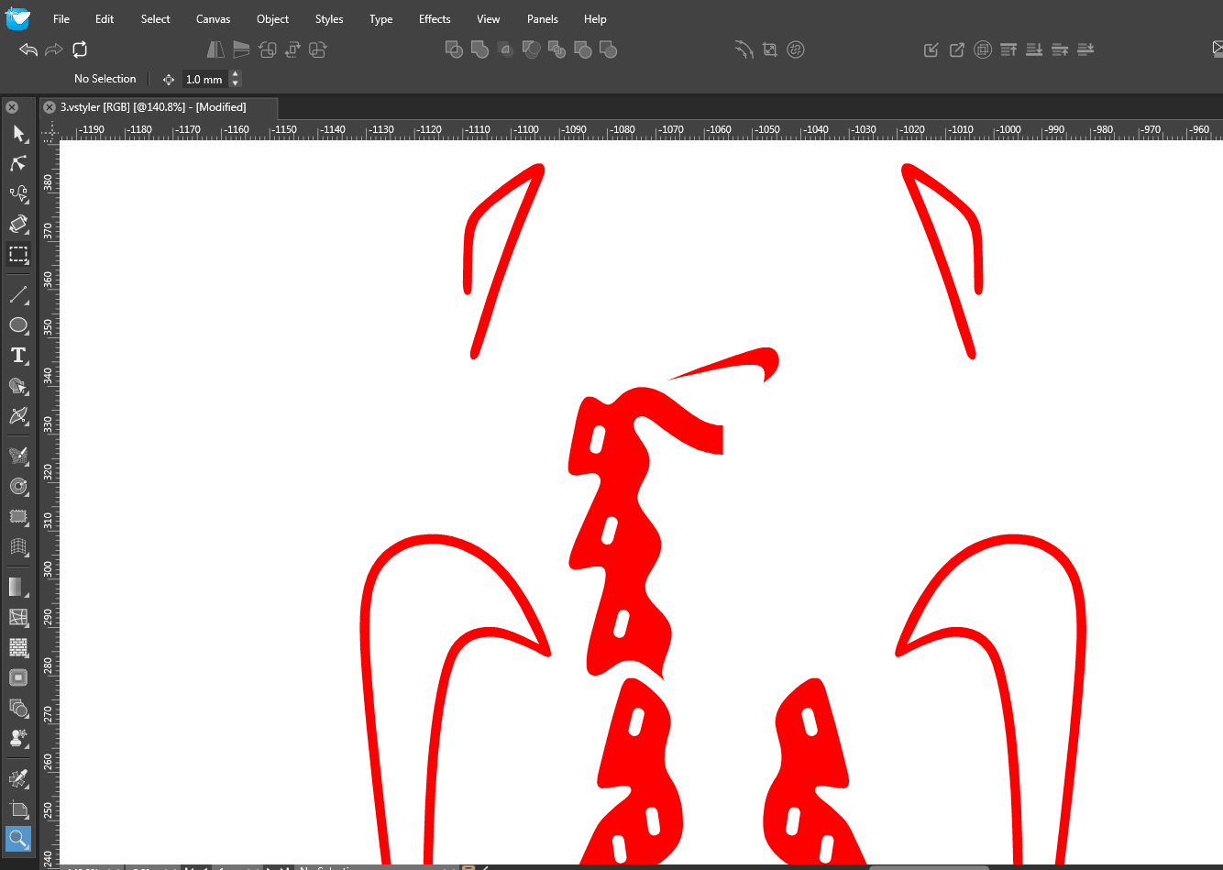Activate the Text tool
This screenshot has width=1223, height=870.
click(x=18, y=356)
